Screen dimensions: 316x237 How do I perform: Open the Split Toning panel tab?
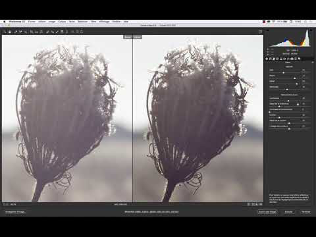click(281, 59)
